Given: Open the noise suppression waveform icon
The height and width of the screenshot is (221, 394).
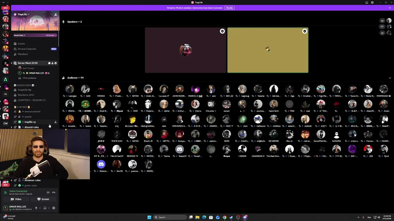Looking at the screenshot, I should (48, 192).
